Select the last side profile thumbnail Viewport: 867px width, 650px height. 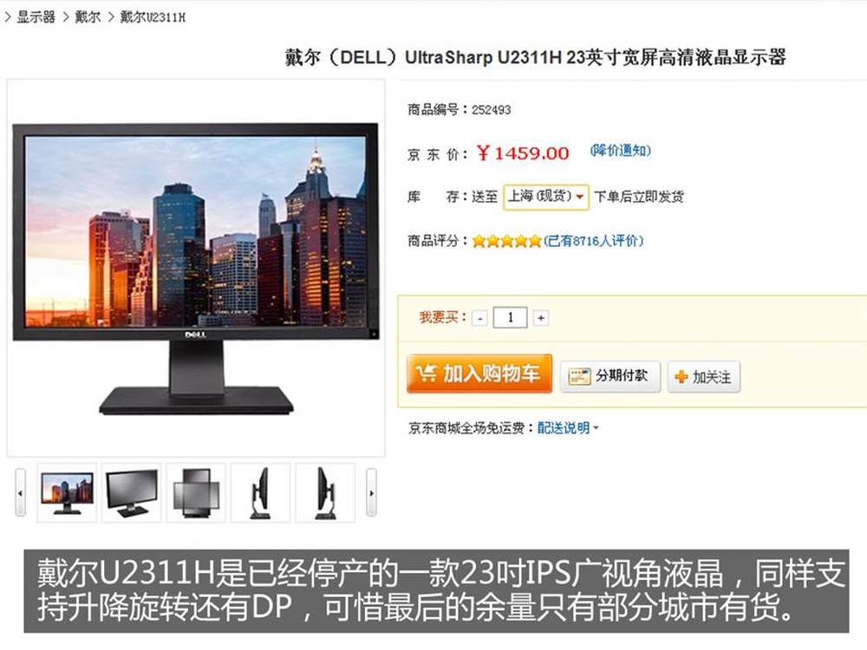(325, 493)
